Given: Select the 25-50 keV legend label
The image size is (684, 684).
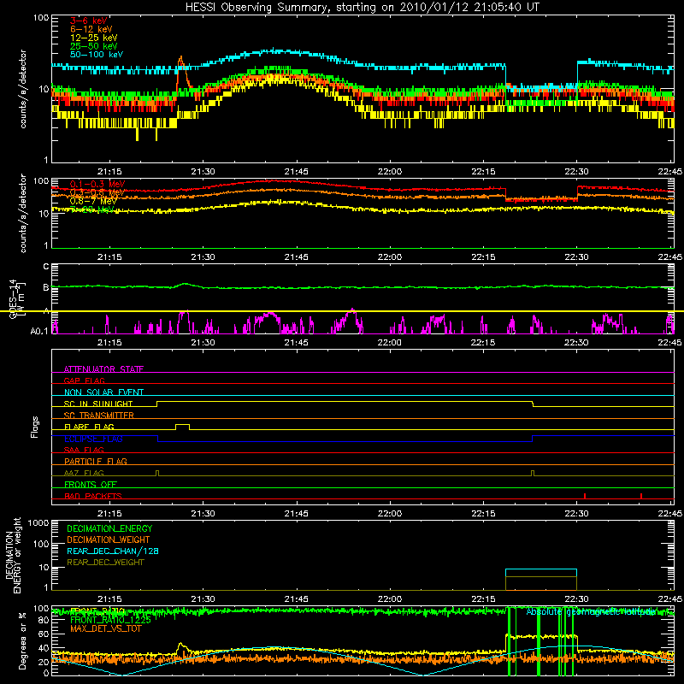Looking at the screenshot, I should coord(94,46).
